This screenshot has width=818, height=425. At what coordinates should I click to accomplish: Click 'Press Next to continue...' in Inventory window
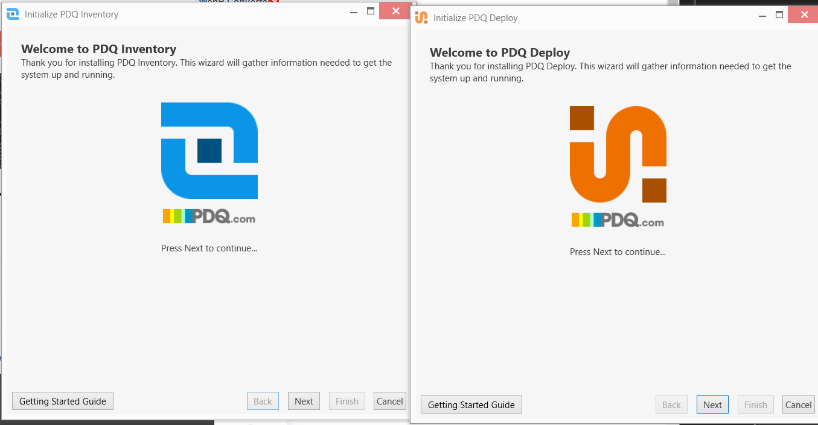[209, 248]
